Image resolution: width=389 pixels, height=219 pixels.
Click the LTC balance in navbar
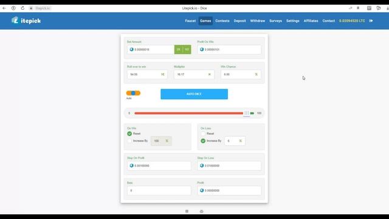pos(352,21)
